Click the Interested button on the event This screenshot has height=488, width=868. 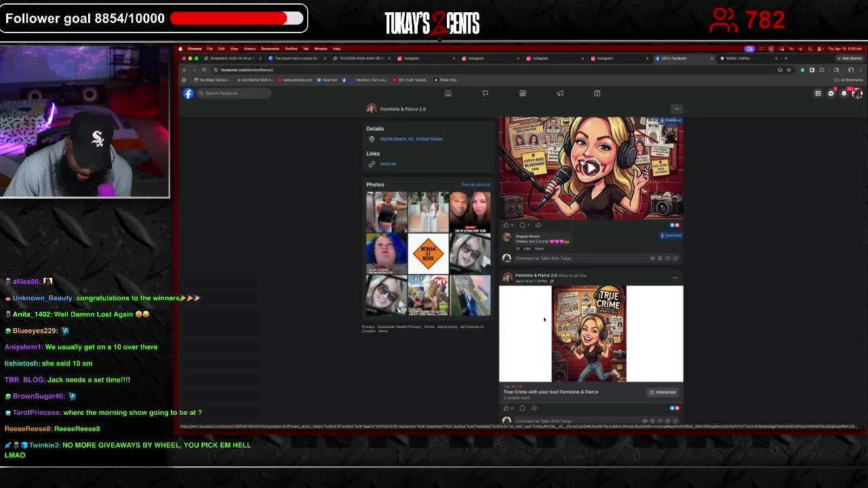[663, 392]
